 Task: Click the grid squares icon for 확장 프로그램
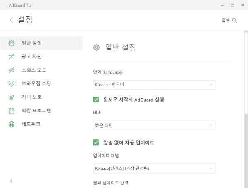(12, 111)
